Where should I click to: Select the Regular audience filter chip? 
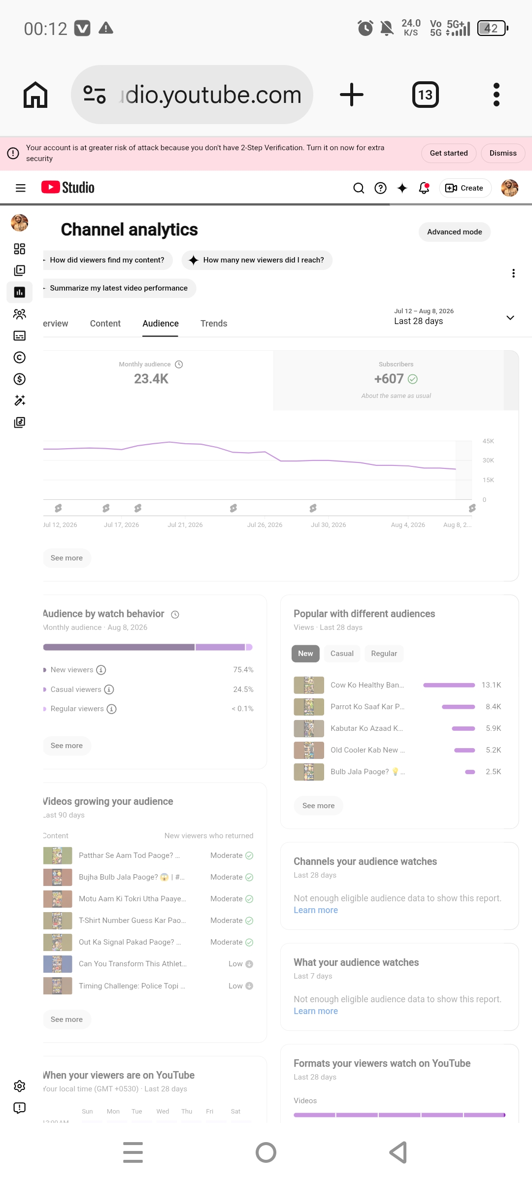tap(384, 654)
